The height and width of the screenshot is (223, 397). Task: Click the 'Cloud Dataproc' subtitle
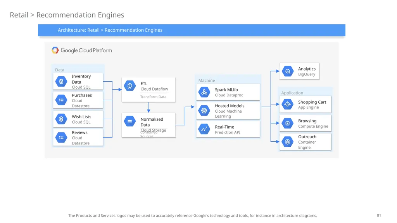(x=229, y=95)
